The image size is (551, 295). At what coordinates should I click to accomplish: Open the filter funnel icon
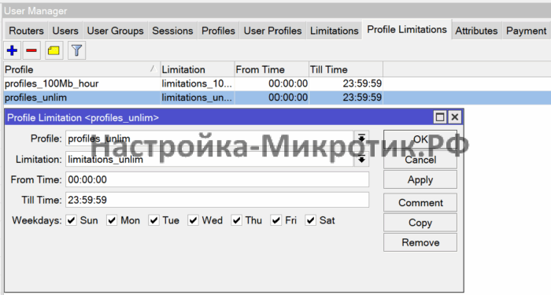coord(76,50)
